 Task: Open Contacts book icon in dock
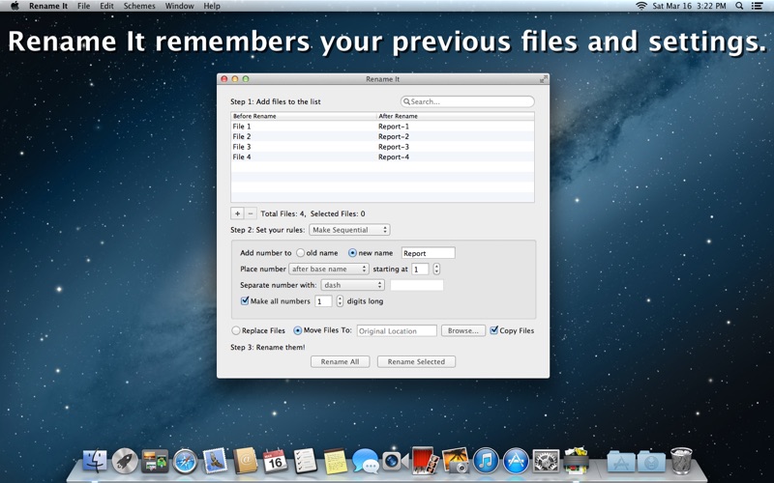(x=246, y=462)
